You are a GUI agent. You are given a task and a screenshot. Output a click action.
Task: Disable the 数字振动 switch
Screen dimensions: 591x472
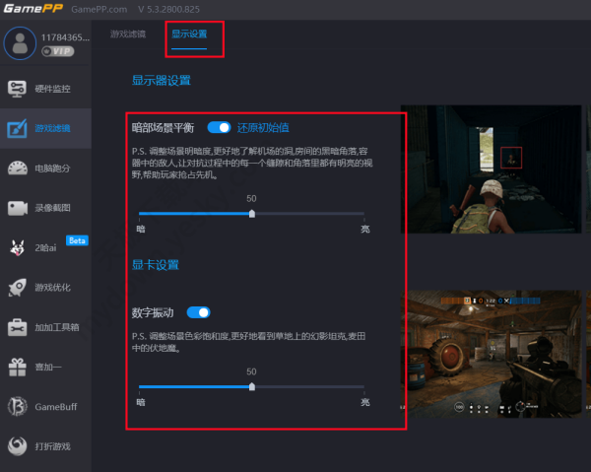tap(198, 312)
